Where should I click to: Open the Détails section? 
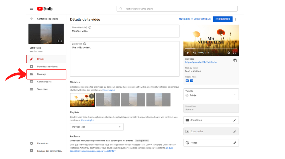tap(46, 59)
